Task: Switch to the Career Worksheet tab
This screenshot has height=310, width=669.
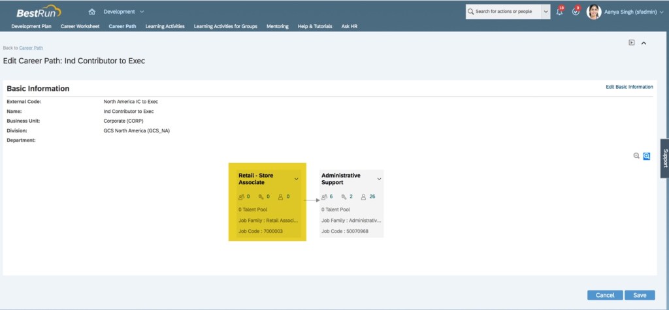Action: pos(80,26)
